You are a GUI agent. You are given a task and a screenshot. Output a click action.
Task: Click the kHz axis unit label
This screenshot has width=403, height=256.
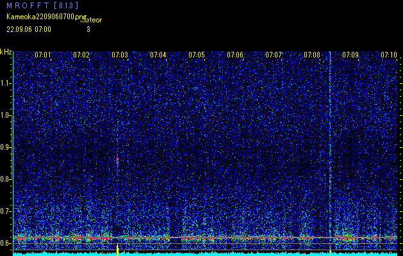(x=6, y=52)
